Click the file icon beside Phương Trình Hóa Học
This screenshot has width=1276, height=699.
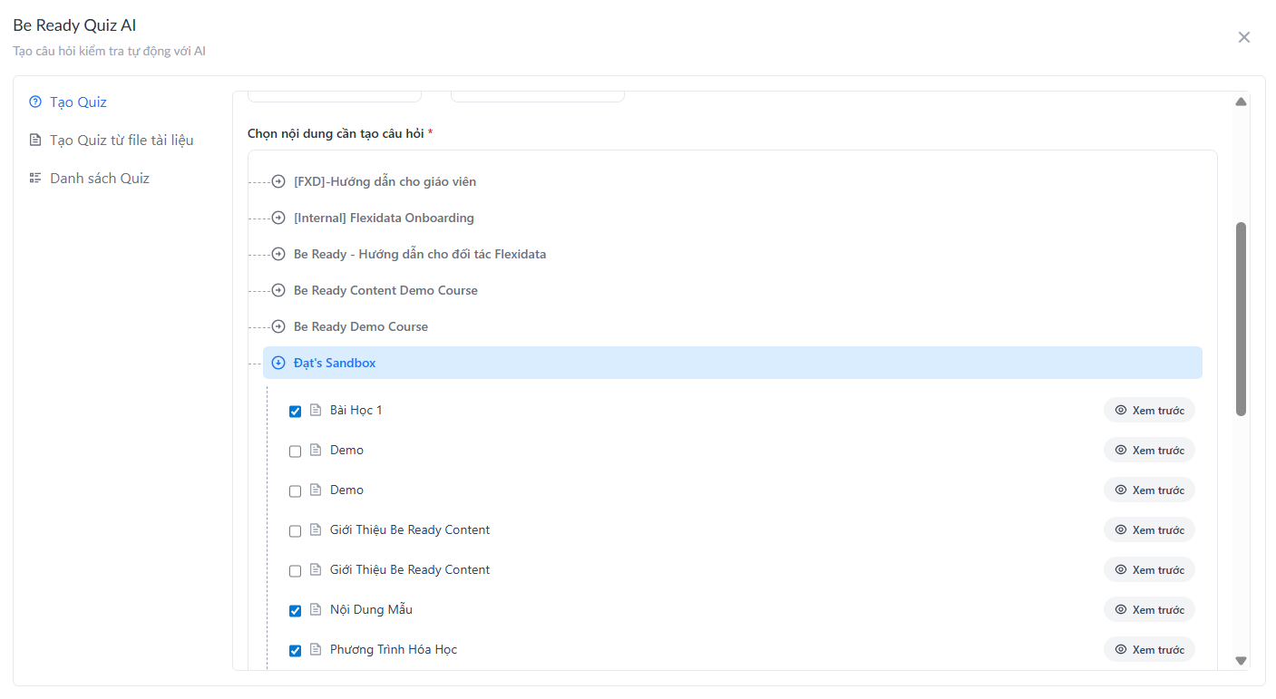pos(316,649)
